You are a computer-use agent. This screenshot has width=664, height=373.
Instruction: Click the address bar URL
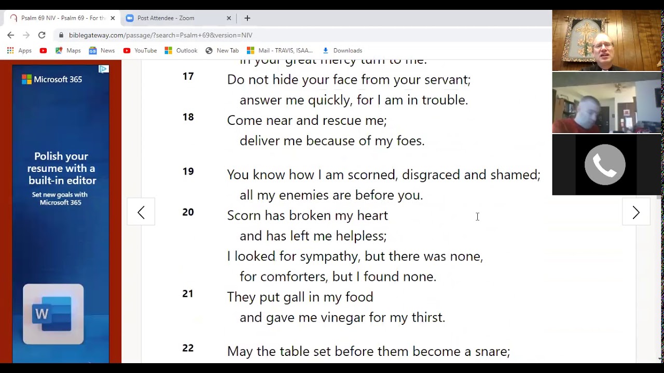tap(160, 35)
